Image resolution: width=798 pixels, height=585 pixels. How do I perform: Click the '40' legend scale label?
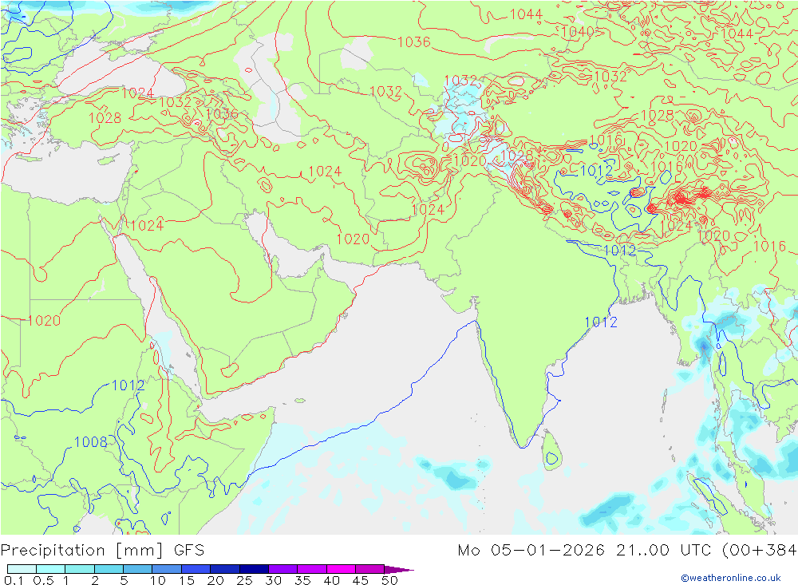point(332,580)
